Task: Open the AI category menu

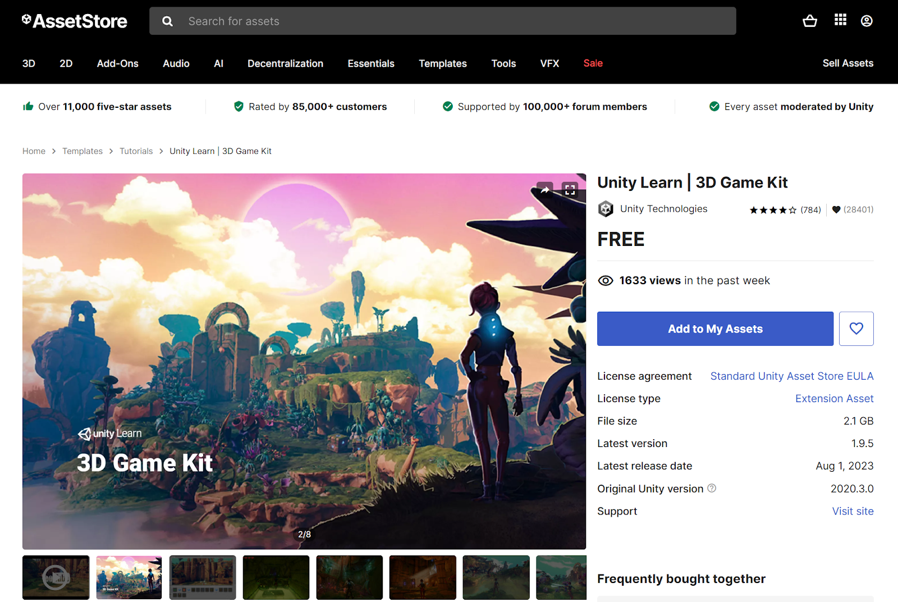Action: (219, 63)
